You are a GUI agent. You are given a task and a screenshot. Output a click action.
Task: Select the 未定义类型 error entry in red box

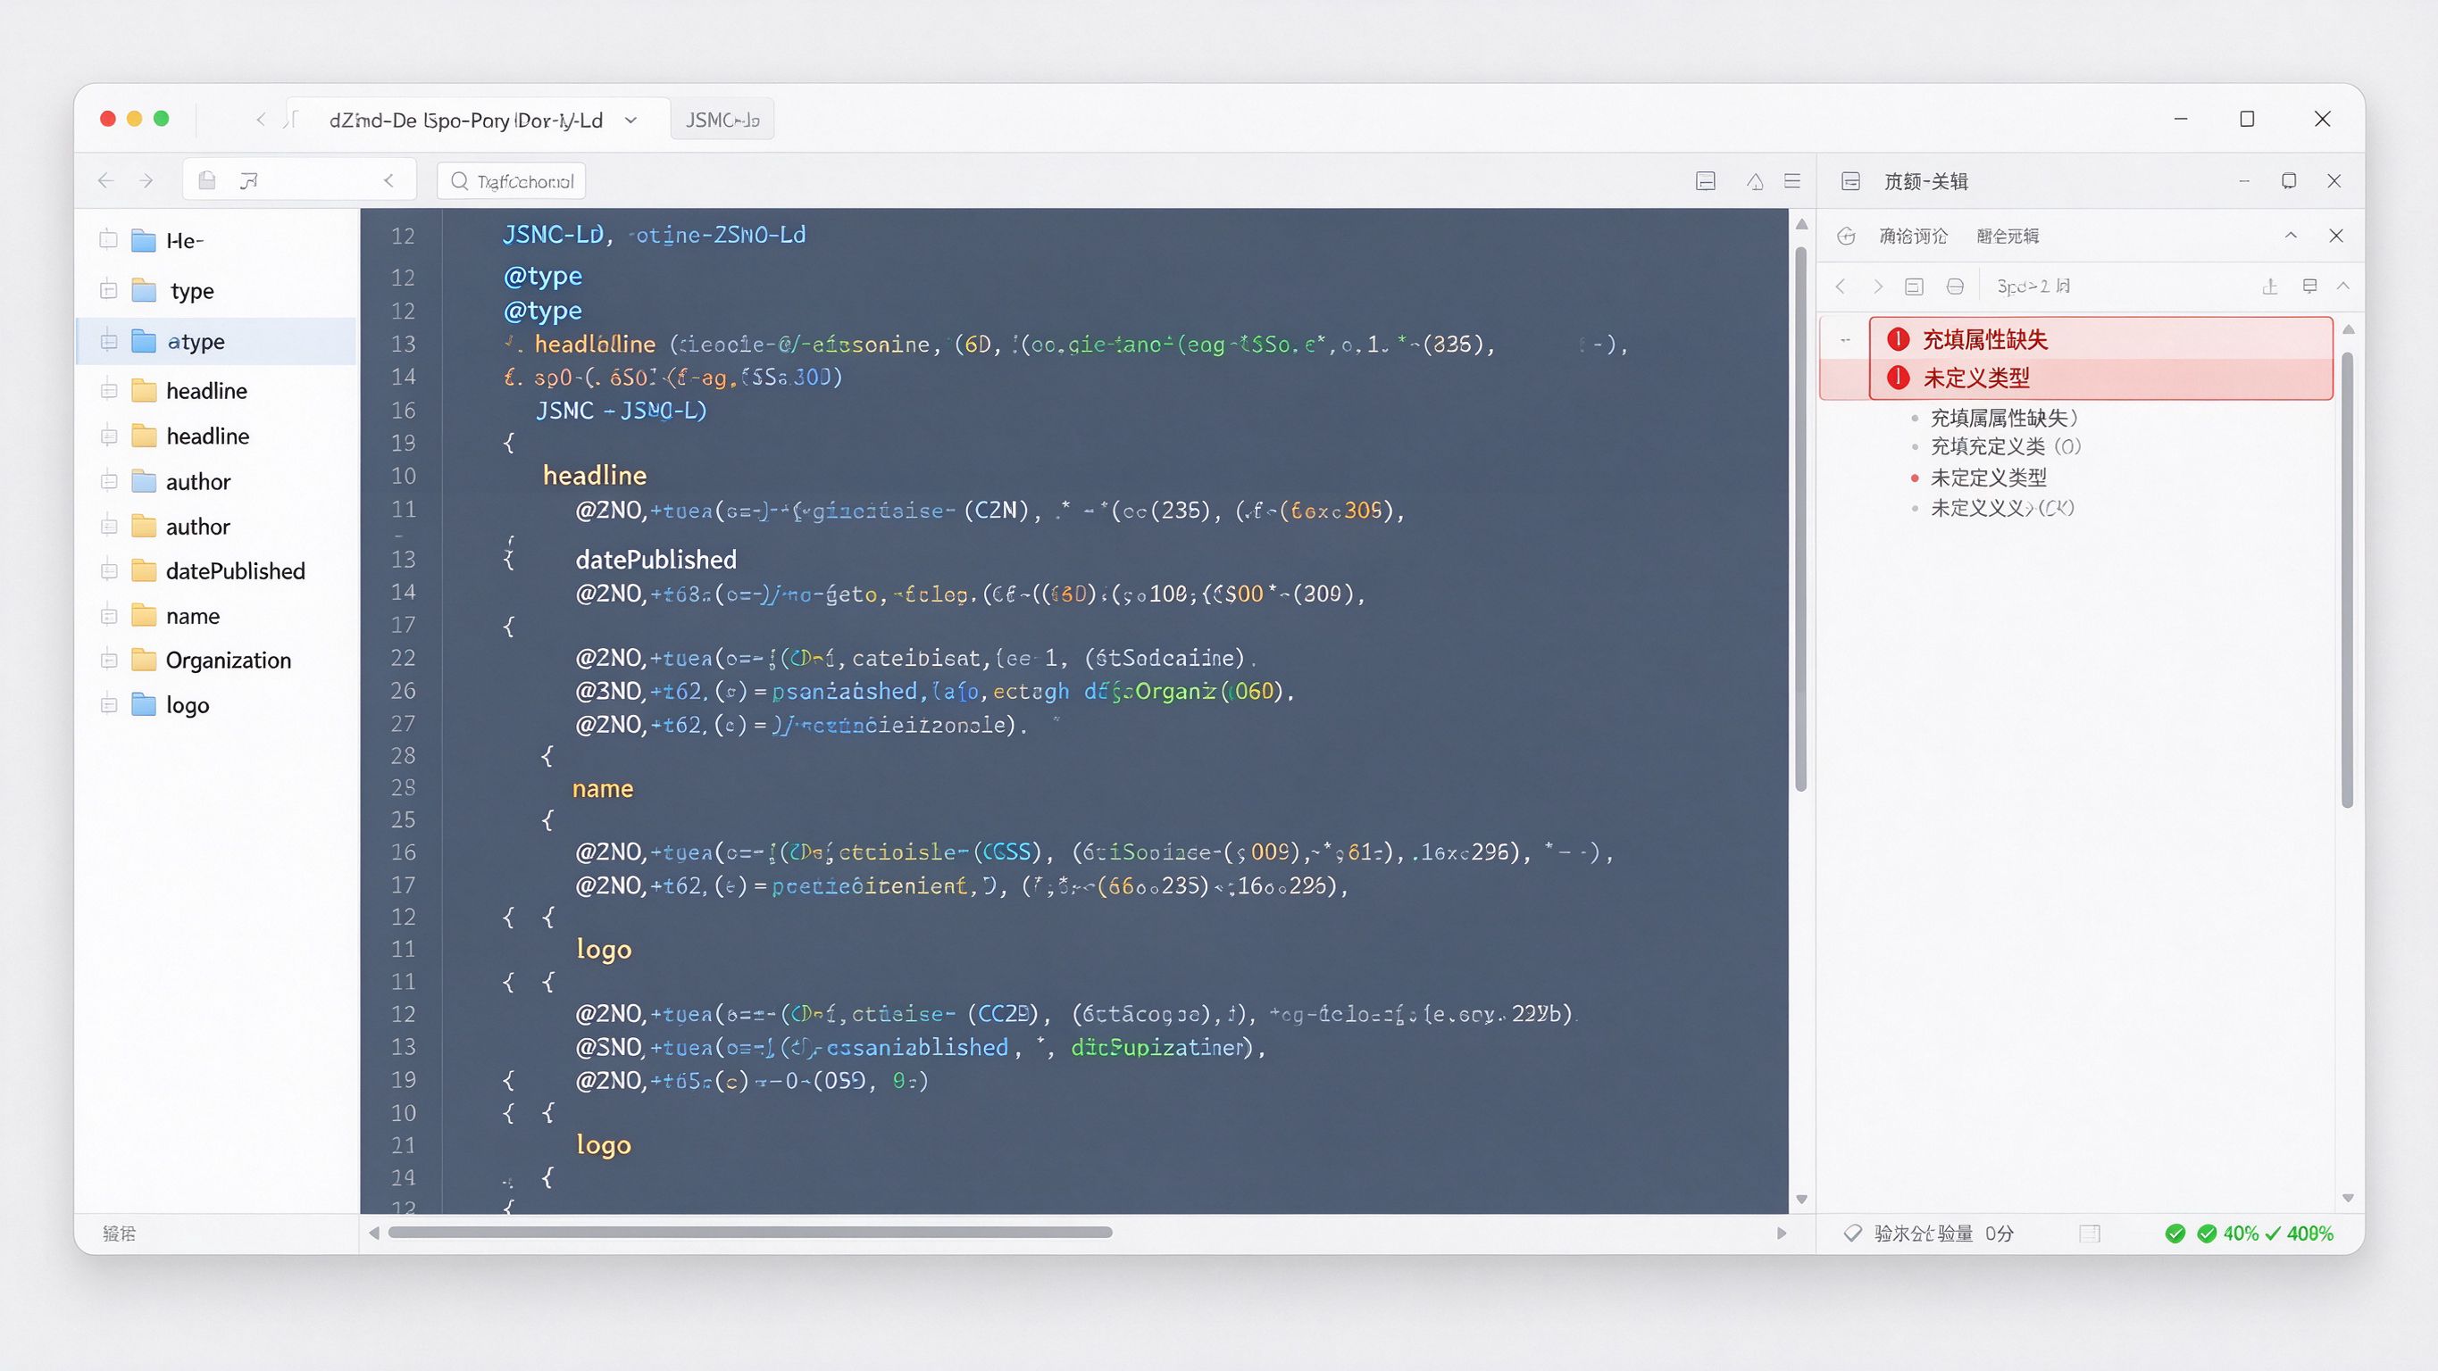tap(2101, 378)
